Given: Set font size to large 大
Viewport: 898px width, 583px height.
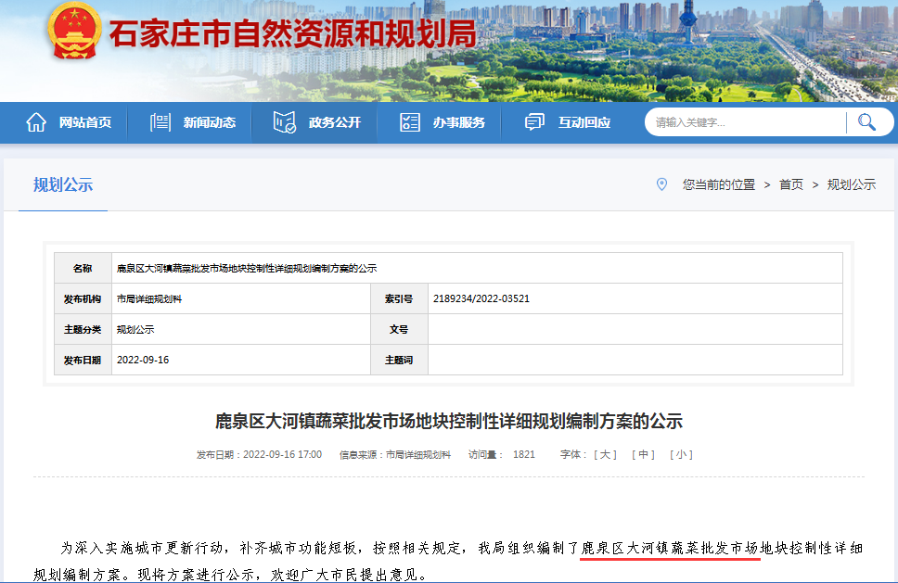Looking at the screenshot, I should (605, 454).
